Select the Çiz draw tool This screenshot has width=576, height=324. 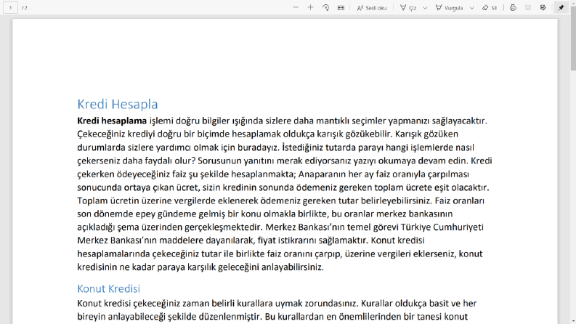point(408,7)
